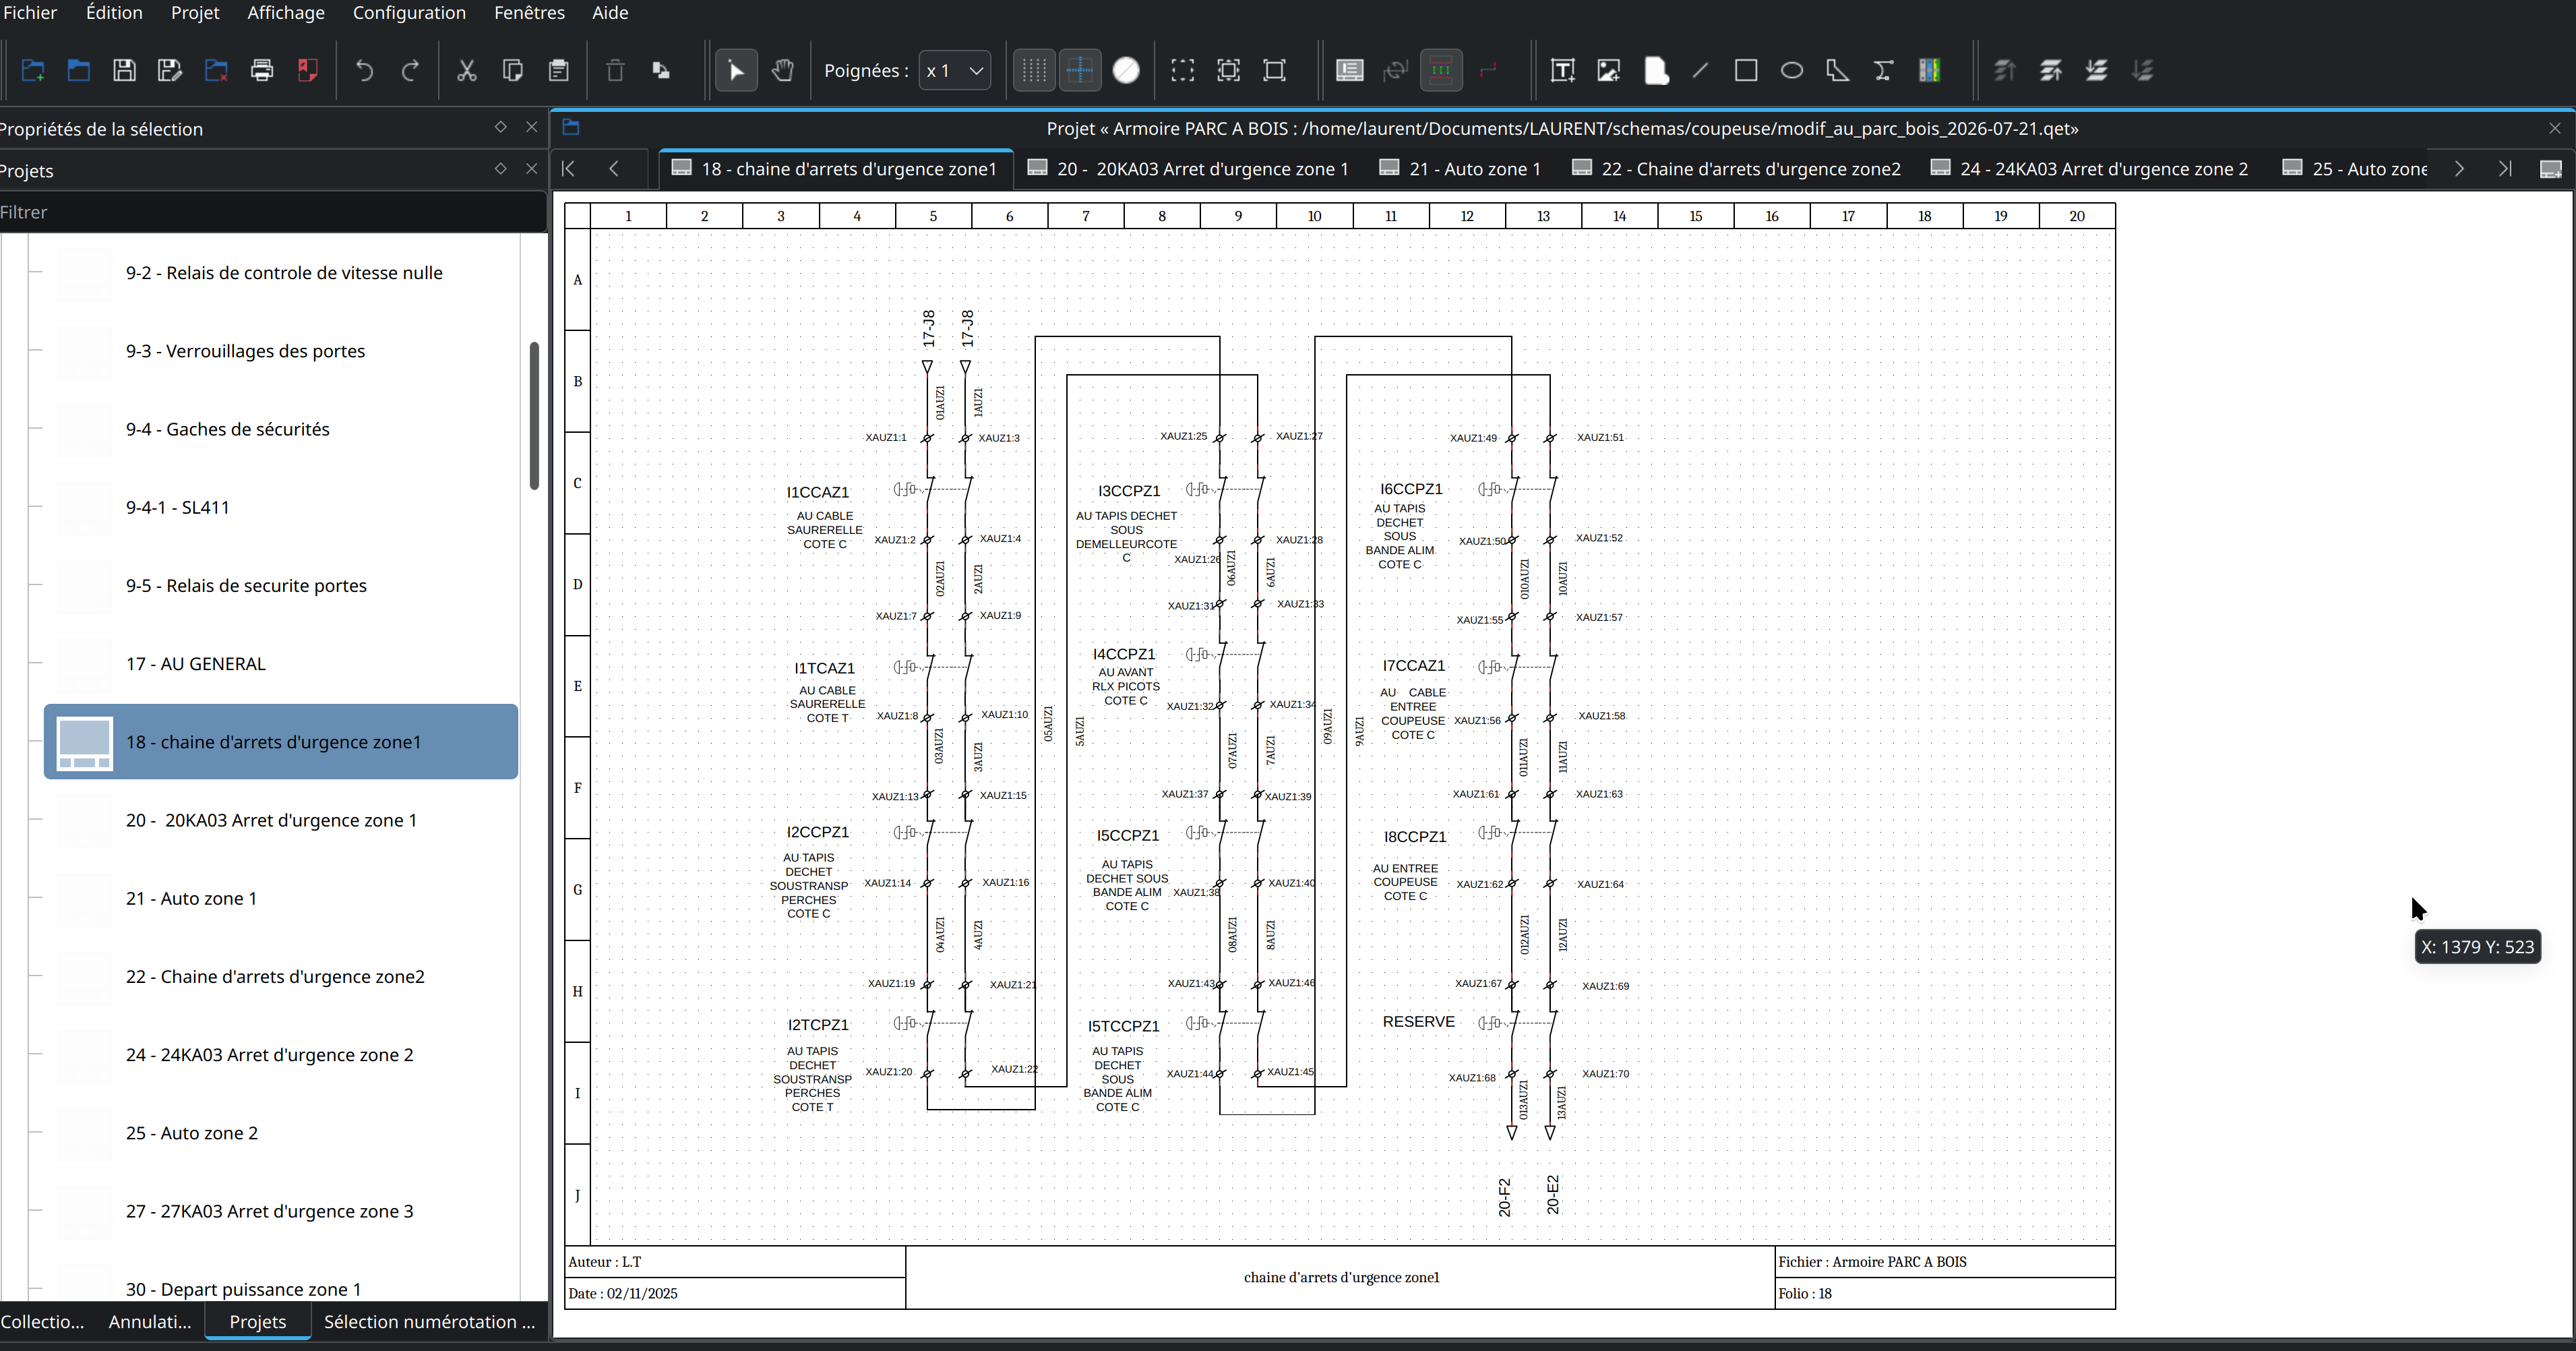Switch to tab 22 - Chaine d'arrets d'urgence zone2

click(1736, 169)
